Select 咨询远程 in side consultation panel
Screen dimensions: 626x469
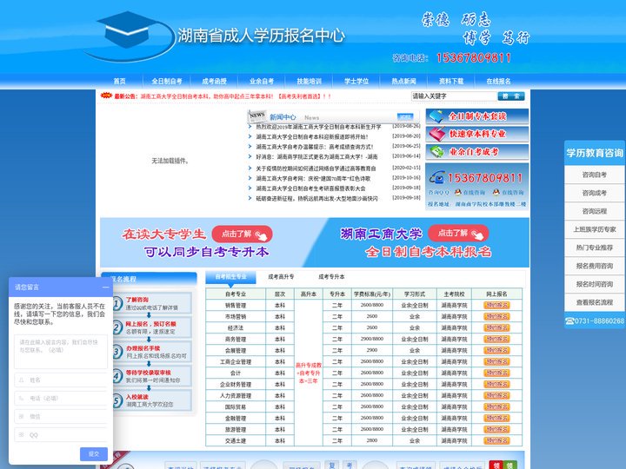point(595,211)
